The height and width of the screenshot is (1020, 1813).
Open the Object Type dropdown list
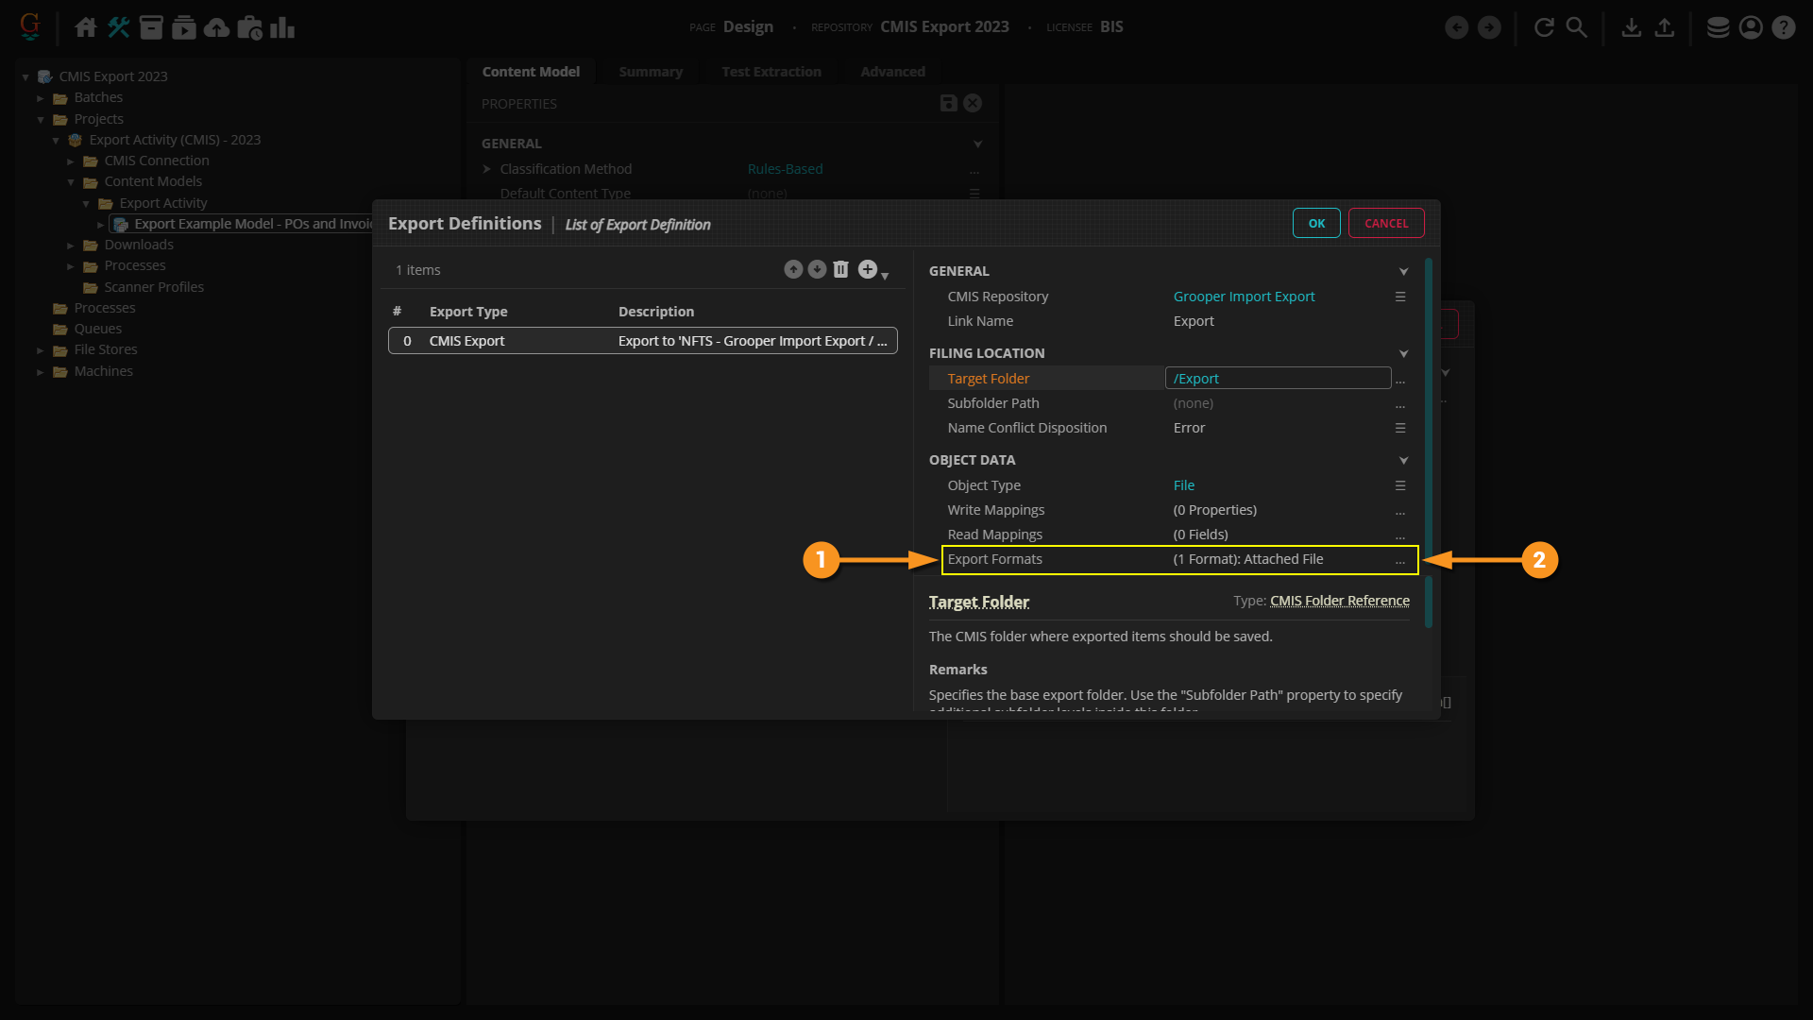click(1400, 485)
